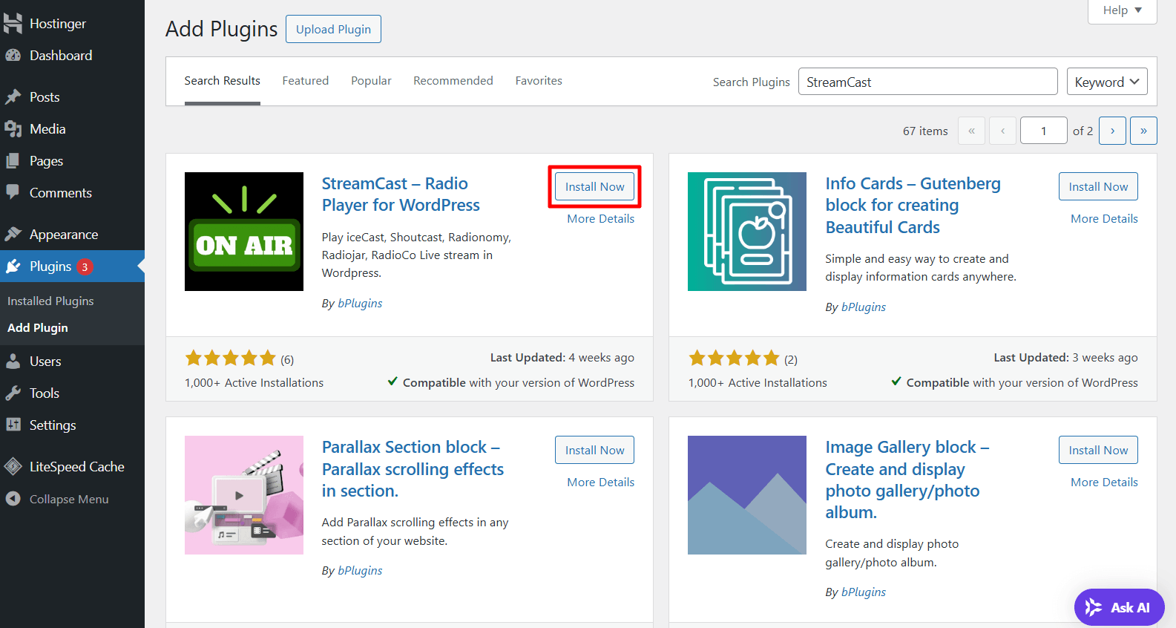Click the Info Cards star rating
The width and height of the screenshot is (1176, 628).
pos(735,359)
